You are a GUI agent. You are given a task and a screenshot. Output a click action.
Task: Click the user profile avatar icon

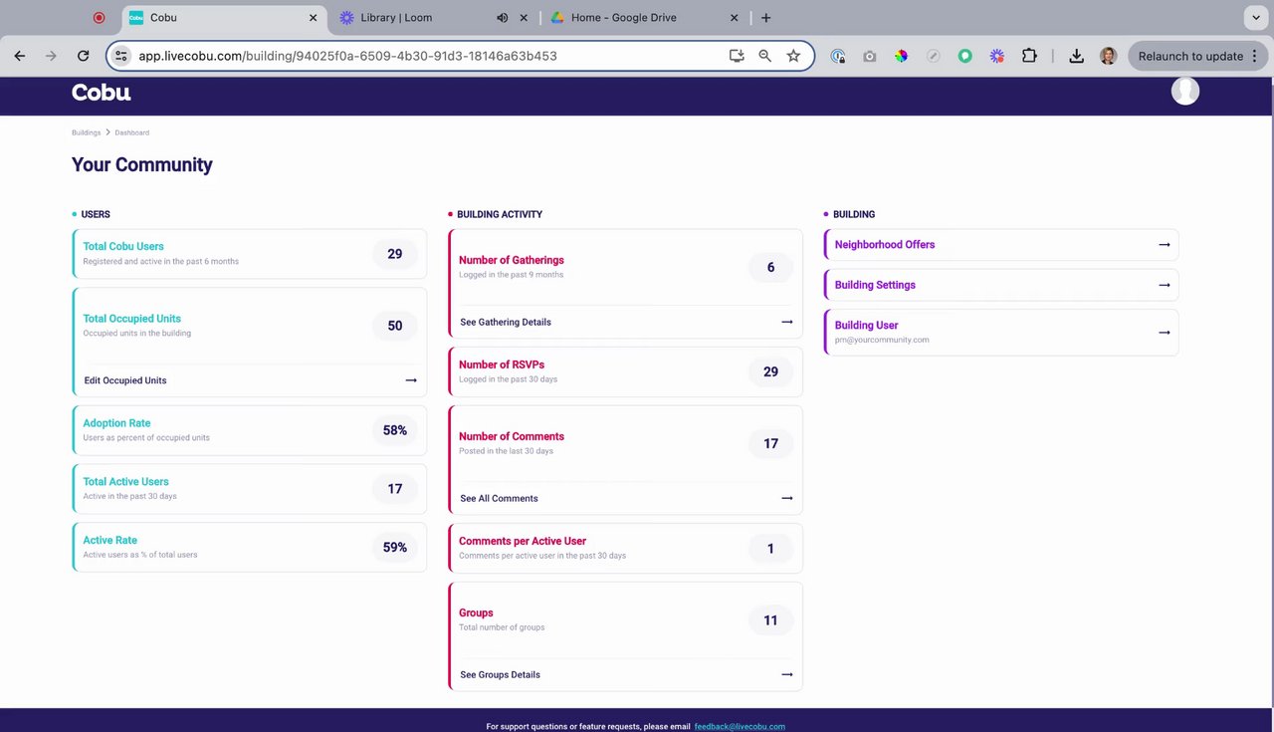click(x=1184, y=92)
